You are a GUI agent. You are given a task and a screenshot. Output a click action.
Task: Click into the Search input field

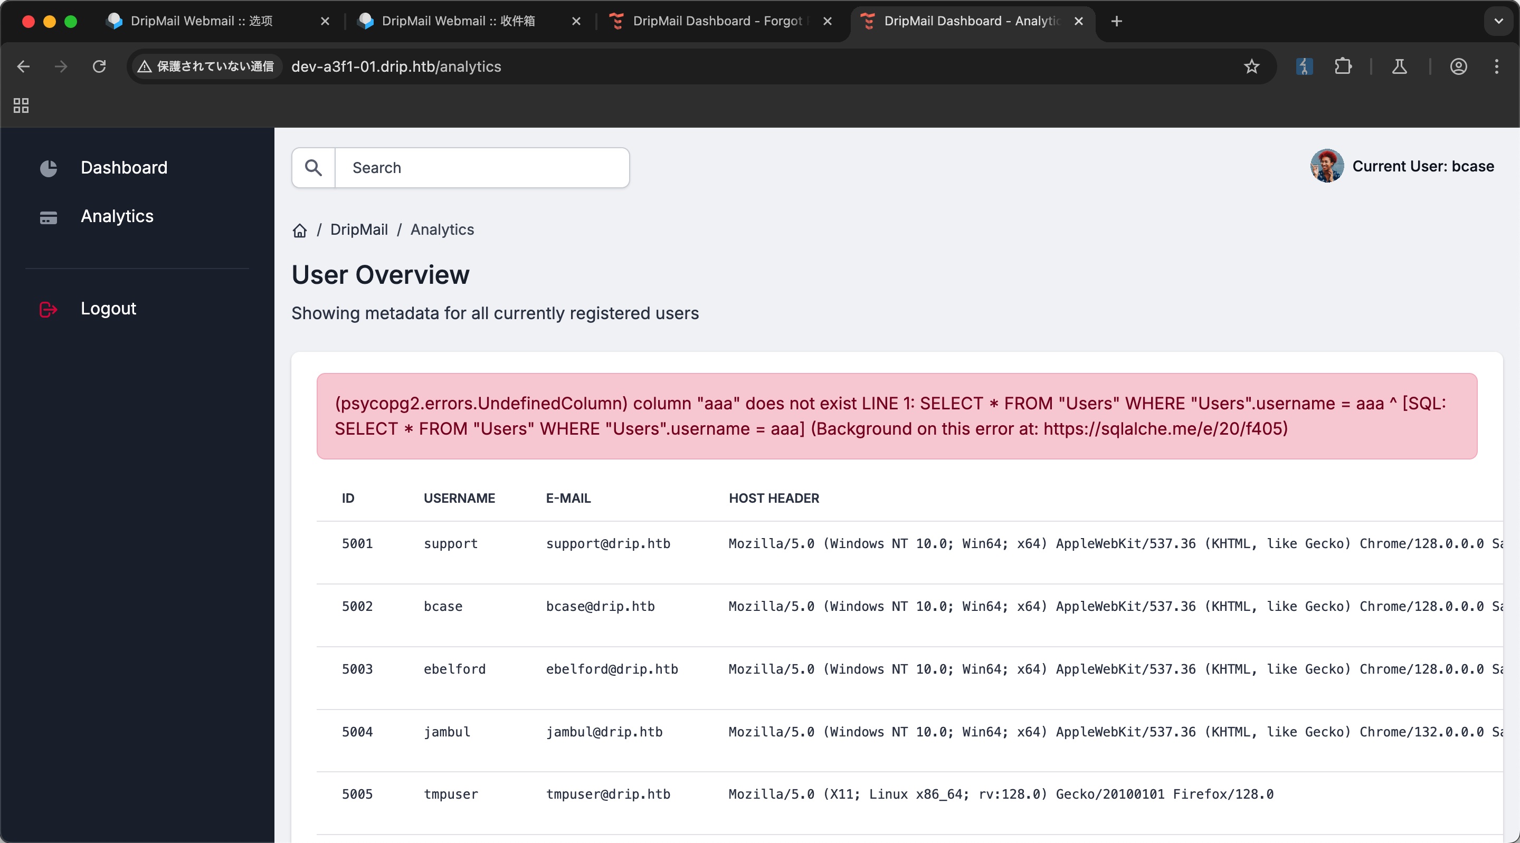pyautogui.click(x=481, y=168)
